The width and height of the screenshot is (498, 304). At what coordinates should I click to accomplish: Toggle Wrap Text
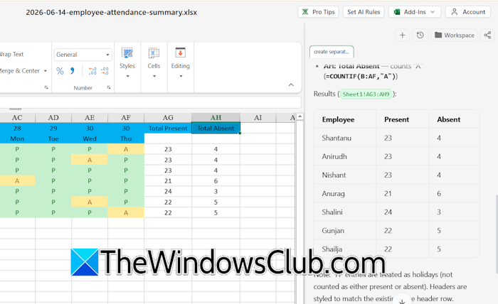click(12, 54)
